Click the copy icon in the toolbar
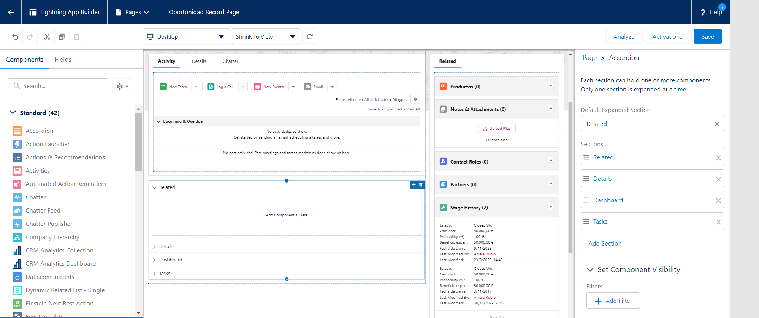The image size is (759, 318). pos(62,37)
